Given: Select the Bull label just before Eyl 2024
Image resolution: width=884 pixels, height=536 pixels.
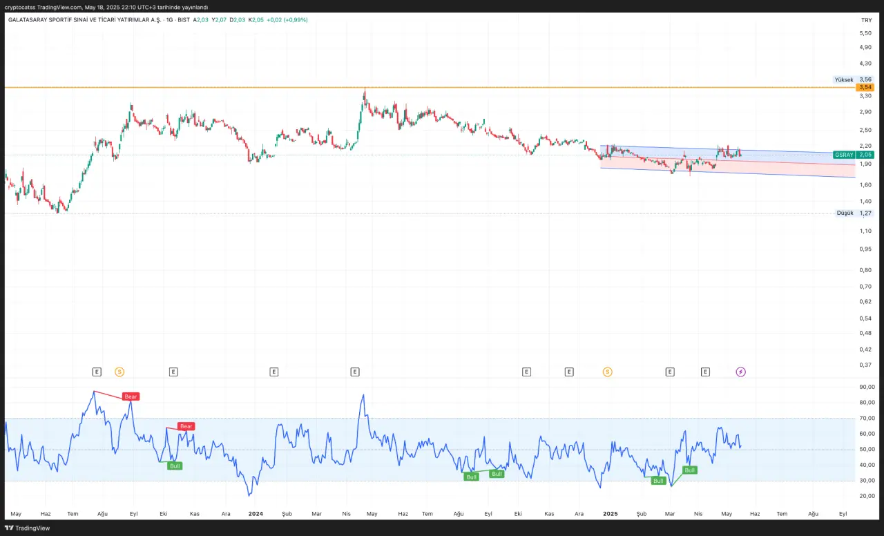Looking at the screenshot, I should pos(497,474).
